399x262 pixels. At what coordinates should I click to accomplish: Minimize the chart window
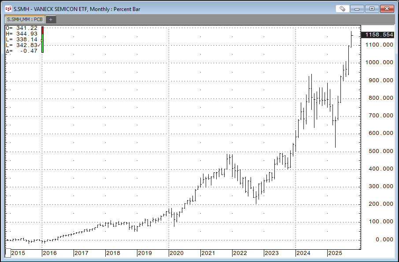[x=358, y=9]
